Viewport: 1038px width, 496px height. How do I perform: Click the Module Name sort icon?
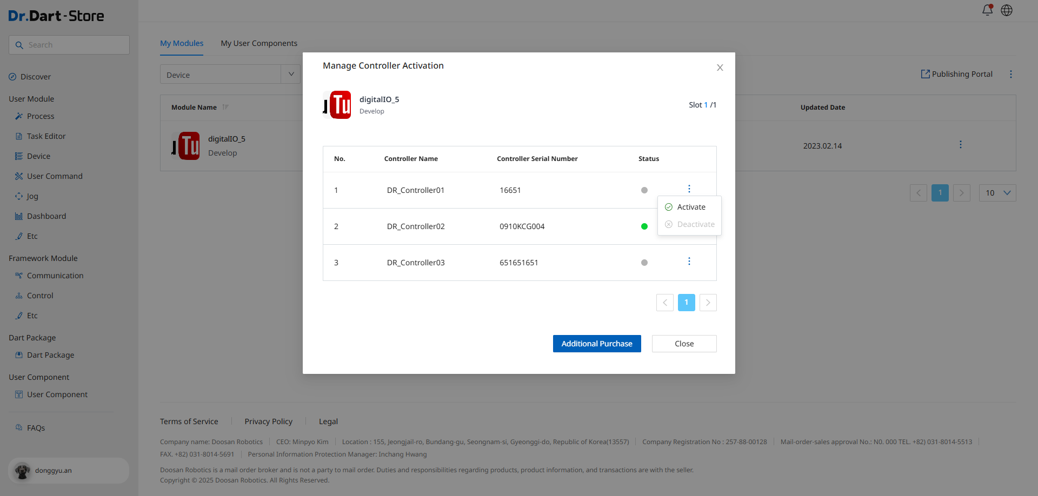click(225, 108)
